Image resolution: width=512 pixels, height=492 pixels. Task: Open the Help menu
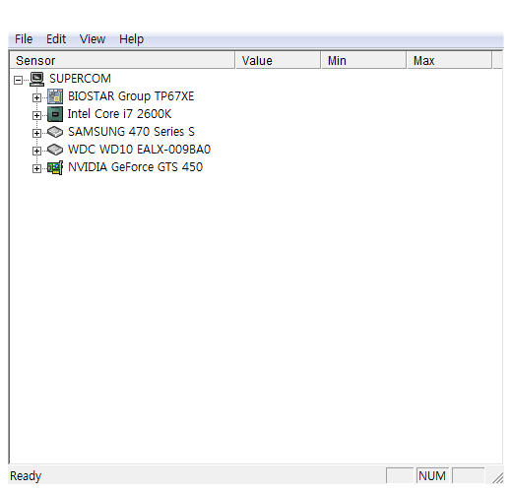pyautogui.click(x=131, y=39)
